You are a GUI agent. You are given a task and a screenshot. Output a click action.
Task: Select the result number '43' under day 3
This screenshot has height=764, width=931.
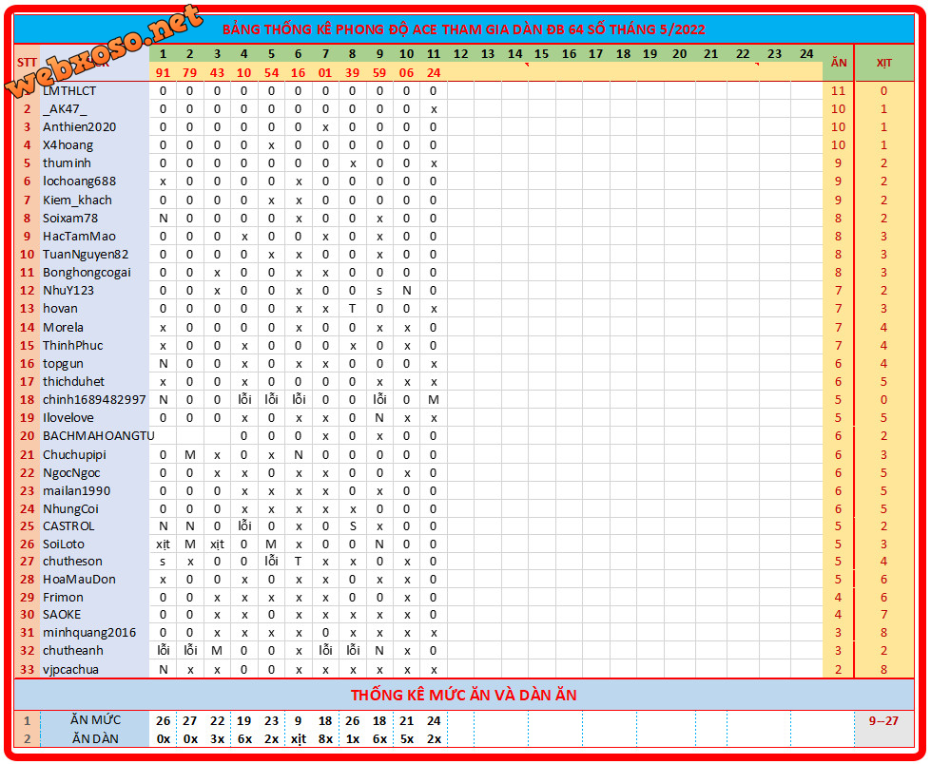coord(218,73)
